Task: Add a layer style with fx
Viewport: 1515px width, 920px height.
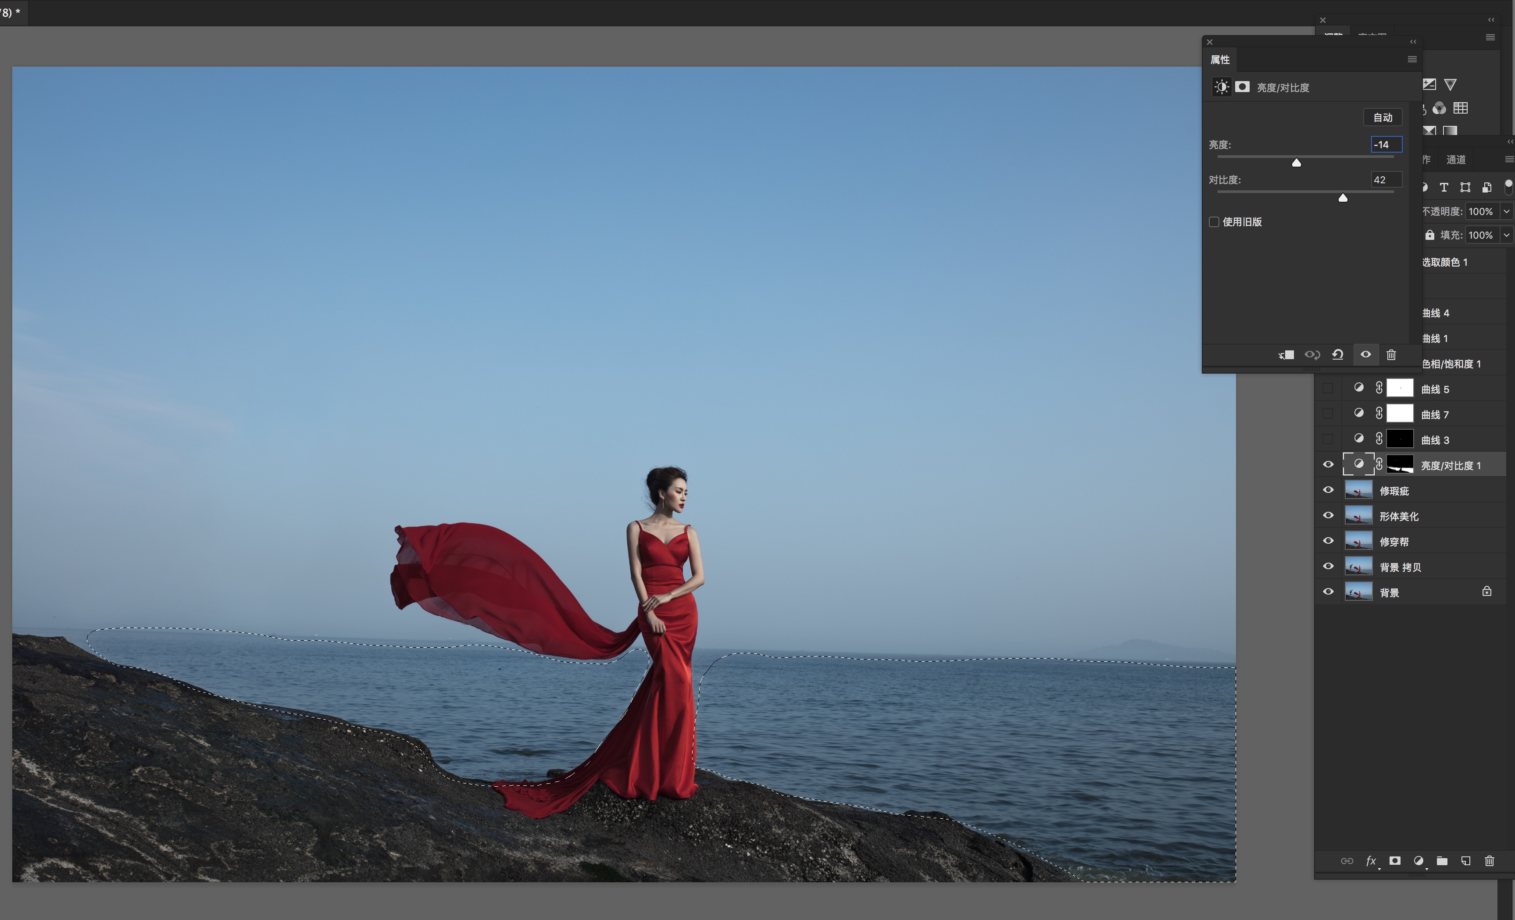Action: tap(1371, 860)
